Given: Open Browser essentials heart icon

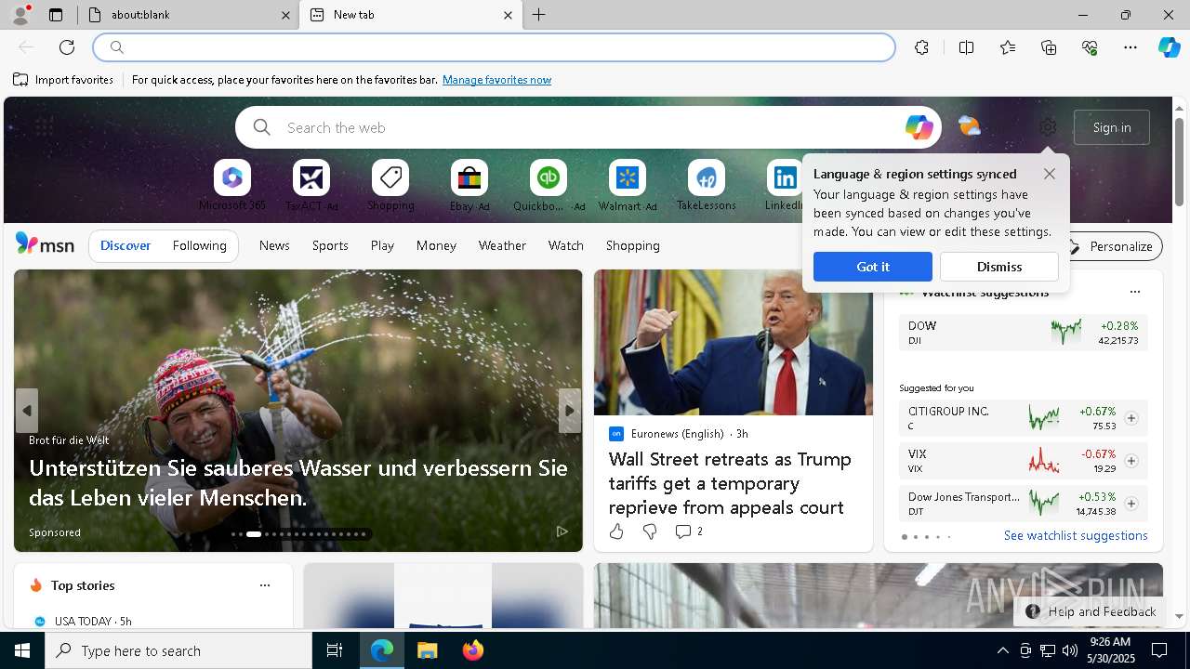Looking at the screenshot, I should (1090, 47).
